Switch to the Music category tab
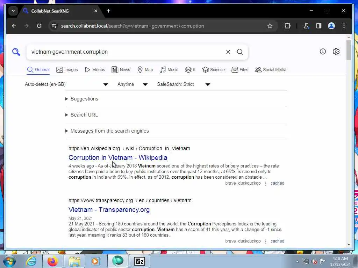This screenshot has height=268, width=358. tap(169, 70)
